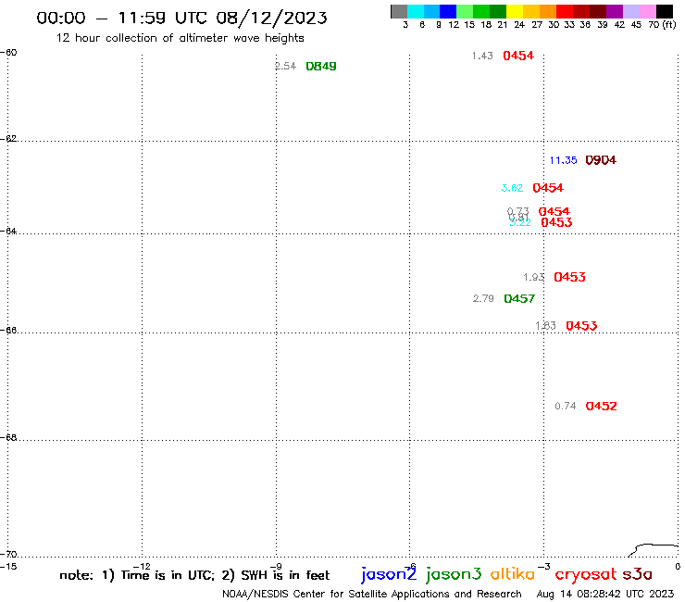Click the -62 latitude axis label

8,139
